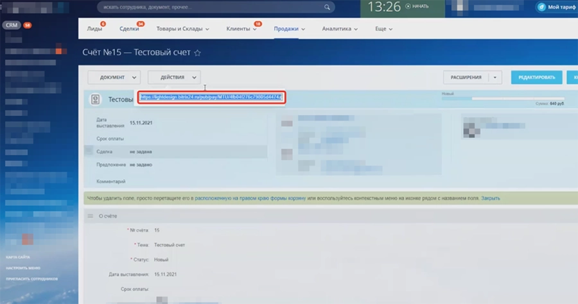Click the invoice document icon
578x304 pixels.
95,99
